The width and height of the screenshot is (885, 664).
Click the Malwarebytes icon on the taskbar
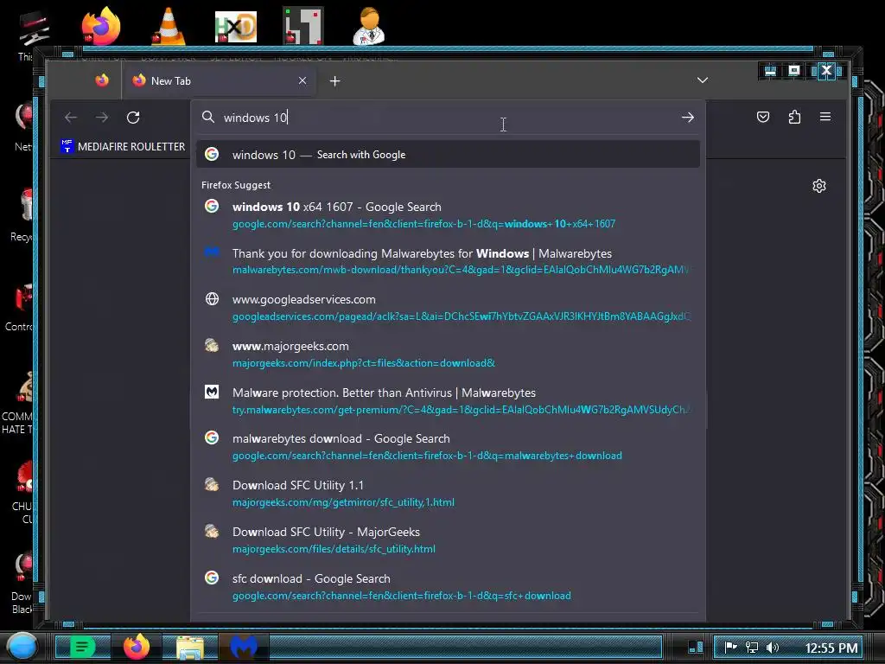tap(244, 647)
